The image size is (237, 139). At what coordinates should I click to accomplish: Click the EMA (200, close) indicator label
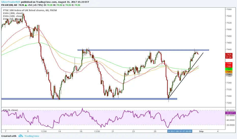(x=13, y=13)
